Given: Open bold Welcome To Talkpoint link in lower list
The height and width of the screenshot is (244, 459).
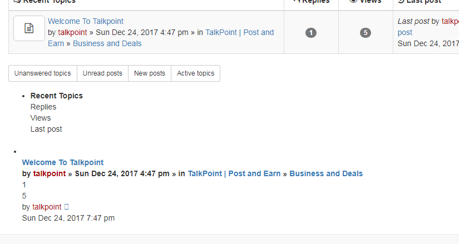Looking at the screenshot, I should click(63, 162).
